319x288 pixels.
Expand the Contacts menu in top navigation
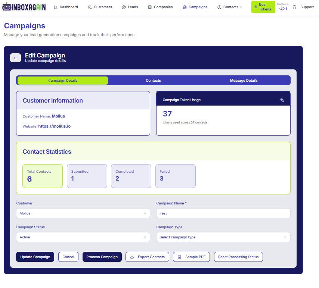pyautogui.click(x=230, y=7)
